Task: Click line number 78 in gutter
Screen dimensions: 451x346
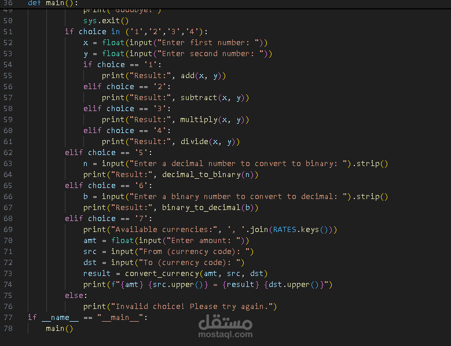Action: click(8, 329)
